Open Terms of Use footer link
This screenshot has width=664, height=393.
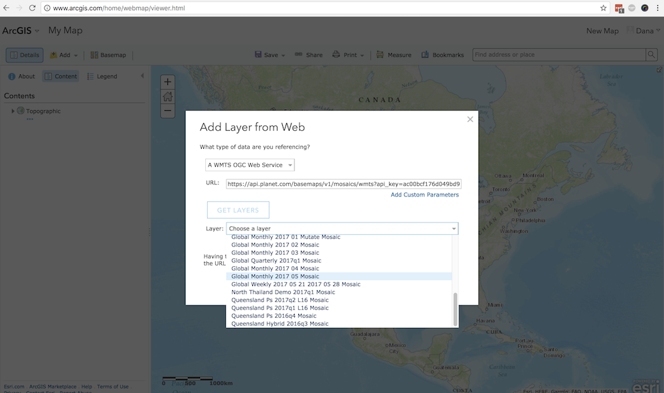[x=113, y=386]
